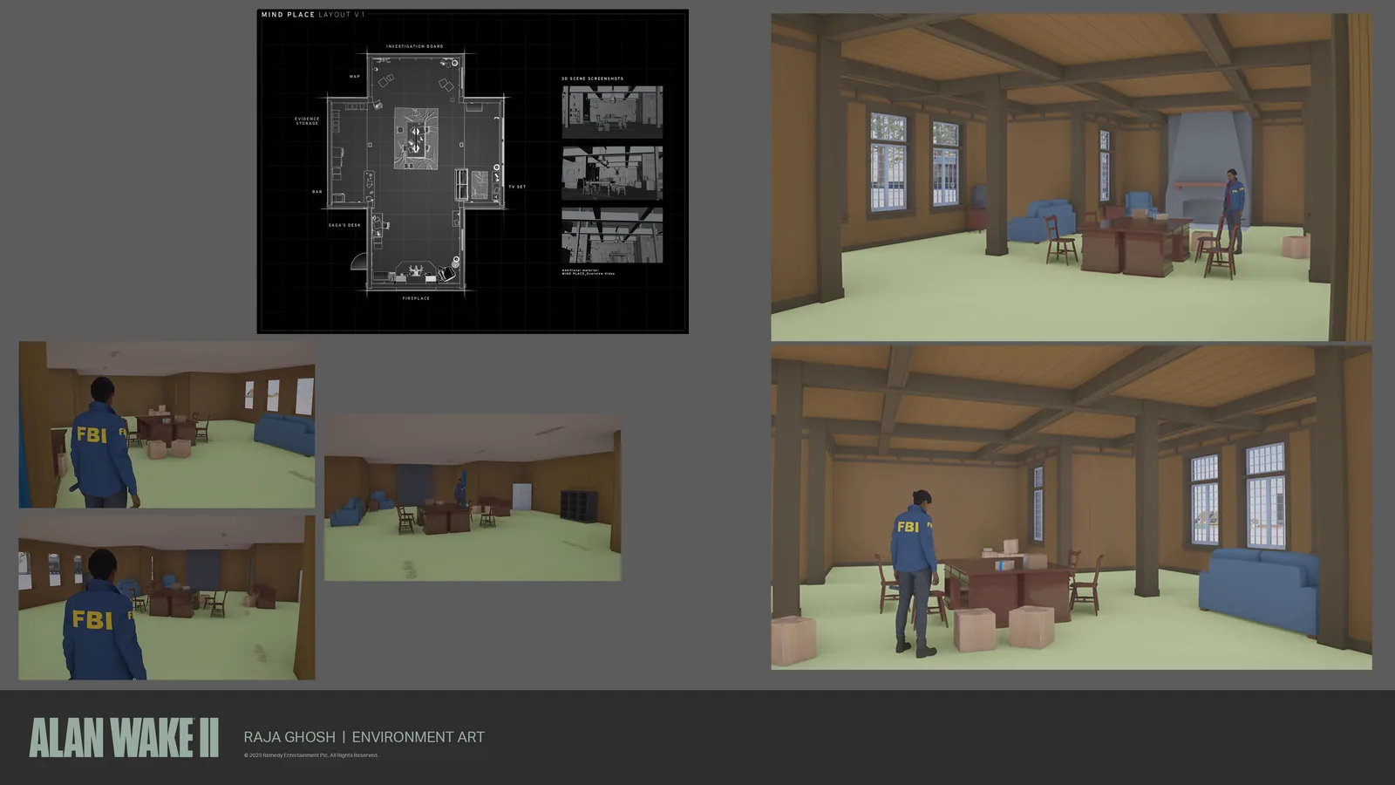
Task: Click the 'INVESTIGATION BOARD' label
Action: coord(415,46)
